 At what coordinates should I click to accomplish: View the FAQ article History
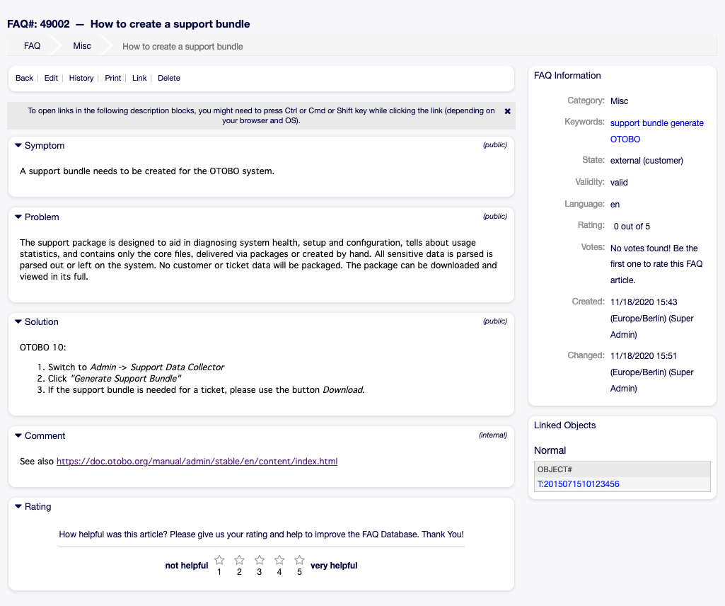pyautogui.click(x=81, y=79)
